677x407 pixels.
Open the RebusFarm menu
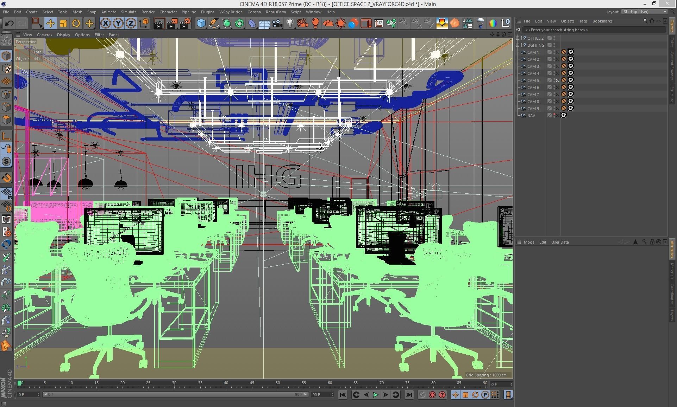276,12
